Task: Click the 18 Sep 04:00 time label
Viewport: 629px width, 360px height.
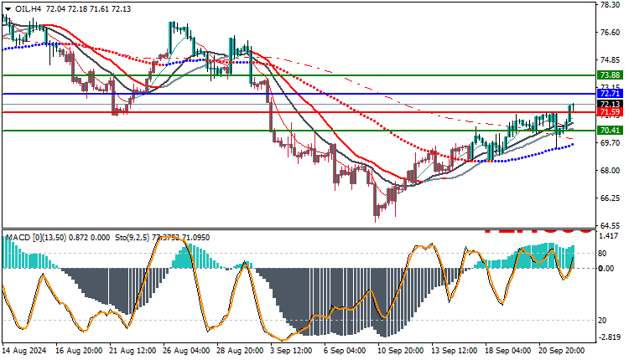Action: pyautogui.click(x=508, y=351)
